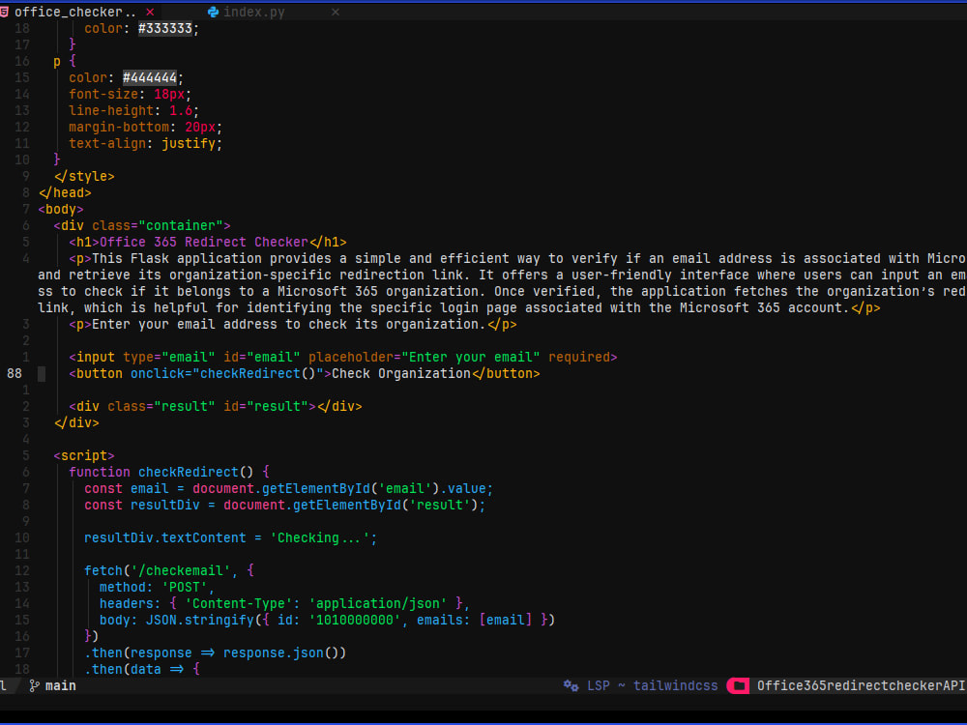Close the index.py tab
The height and width of the screenshot is (725, 967).
[x=336, y=12]
